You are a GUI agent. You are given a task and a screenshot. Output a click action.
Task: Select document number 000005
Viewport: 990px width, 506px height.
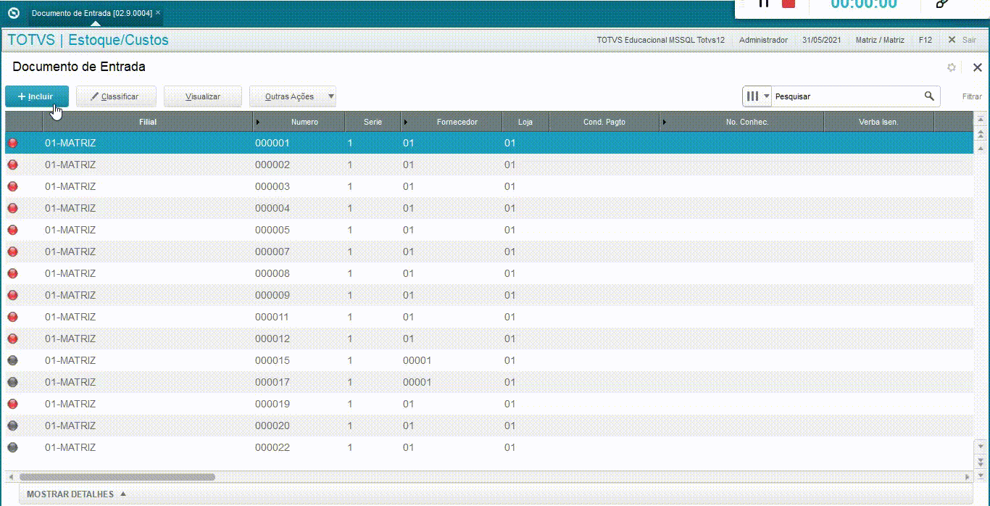pyautogui.click(x=273, y=230)
